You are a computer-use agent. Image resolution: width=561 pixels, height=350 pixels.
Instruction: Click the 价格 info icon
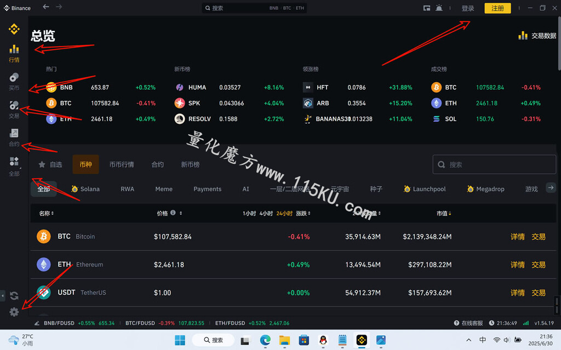coord(173,213)
